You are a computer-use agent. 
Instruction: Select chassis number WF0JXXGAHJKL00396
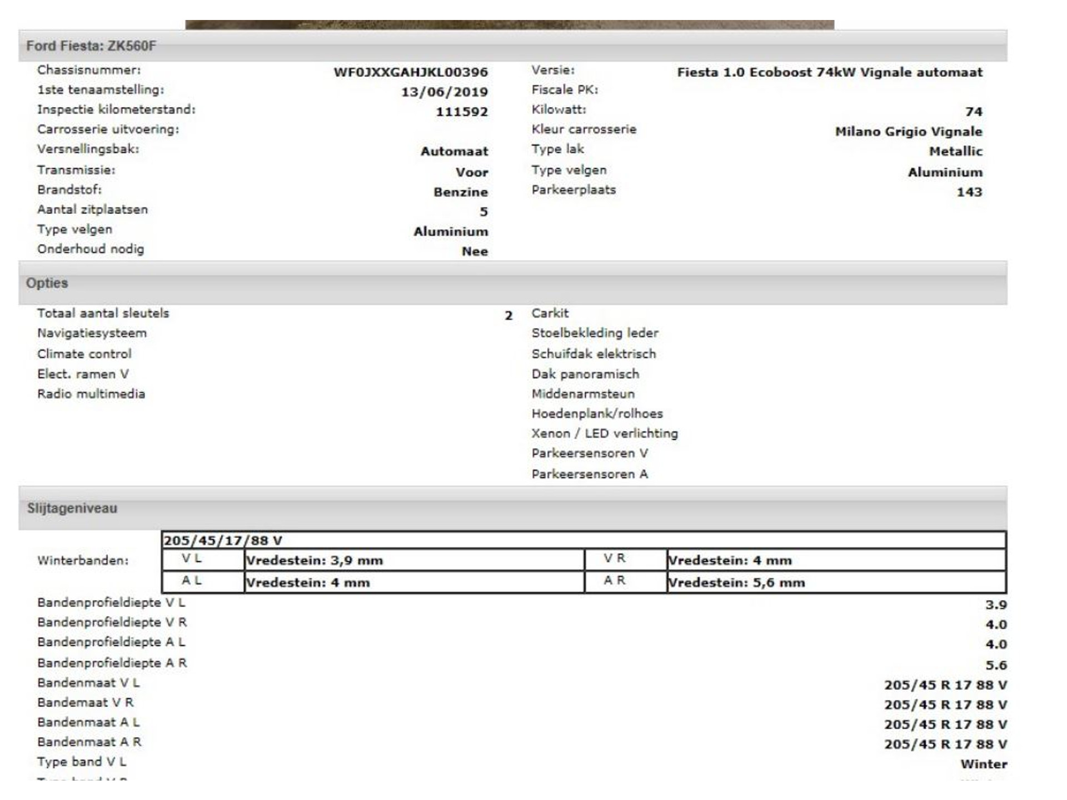click(411, 72)
